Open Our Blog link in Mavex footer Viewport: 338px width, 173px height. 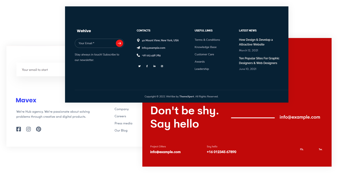(x=121, y=130)
